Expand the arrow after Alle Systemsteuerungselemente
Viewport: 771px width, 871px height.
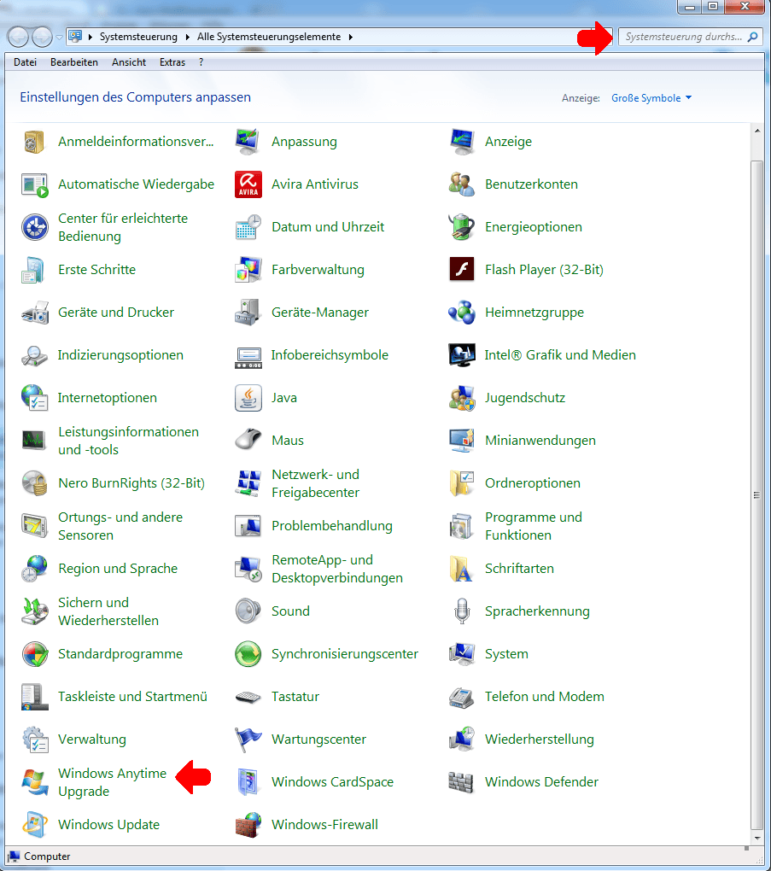click(x=351, y=38)
